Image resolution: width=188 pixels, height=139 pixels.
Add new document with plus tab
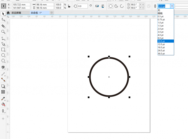52,13
